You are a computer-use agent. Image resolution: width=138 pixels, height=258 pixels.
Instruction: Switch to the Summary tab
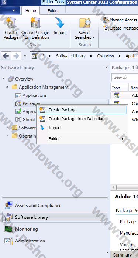coord(123,255)
